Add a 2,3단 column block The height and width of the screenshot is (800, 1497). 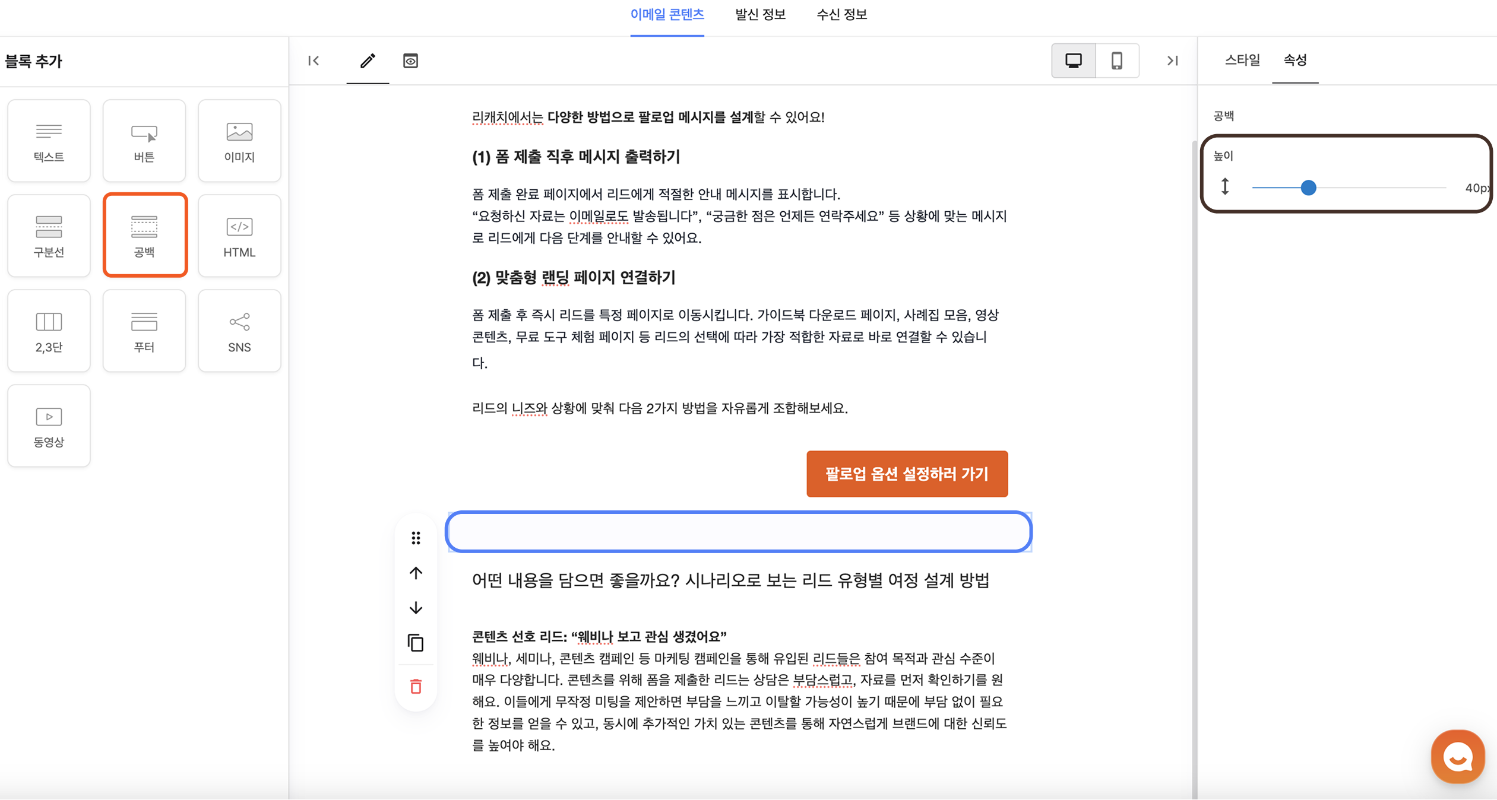click(x=49, y=331)
